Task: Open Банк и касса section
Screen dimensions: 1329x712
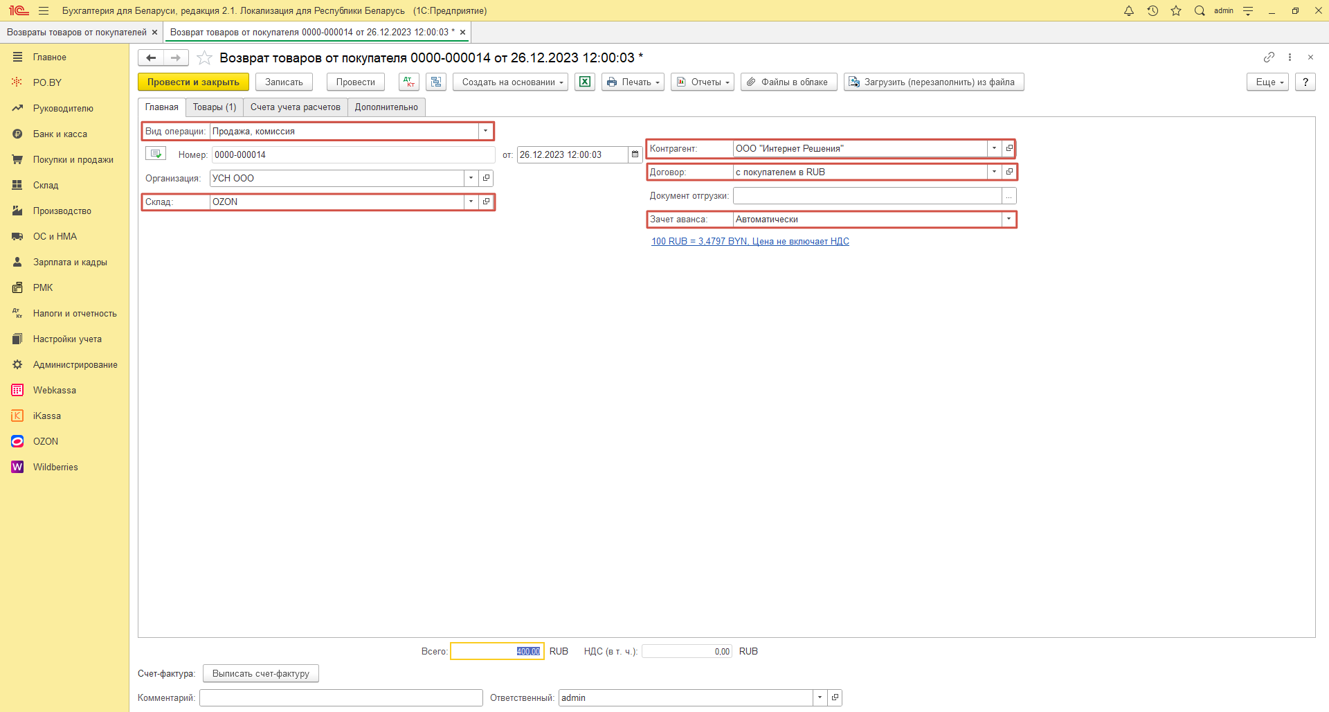Action: 60,134
